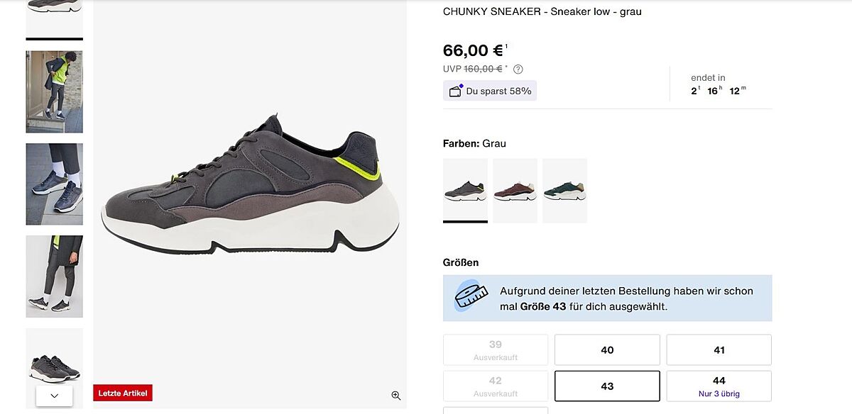
Task: Select size 41
Action: (719, 349)
